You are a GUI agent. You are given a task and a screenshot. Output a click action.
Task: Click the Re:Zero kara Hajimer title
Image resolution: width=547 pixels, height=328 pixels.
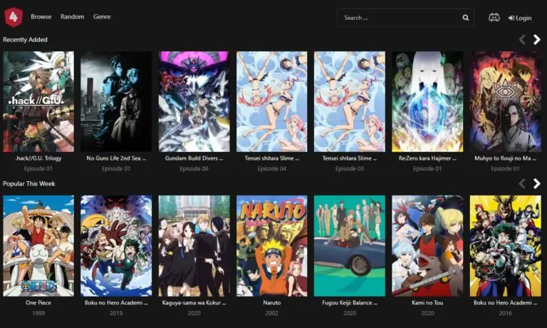427,158
